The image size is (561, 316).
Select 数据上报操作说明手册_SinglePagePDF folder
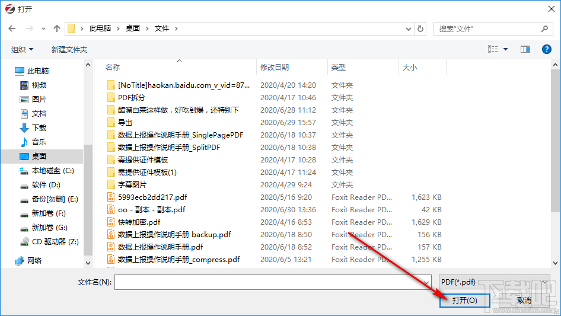(x=180, y=135)
